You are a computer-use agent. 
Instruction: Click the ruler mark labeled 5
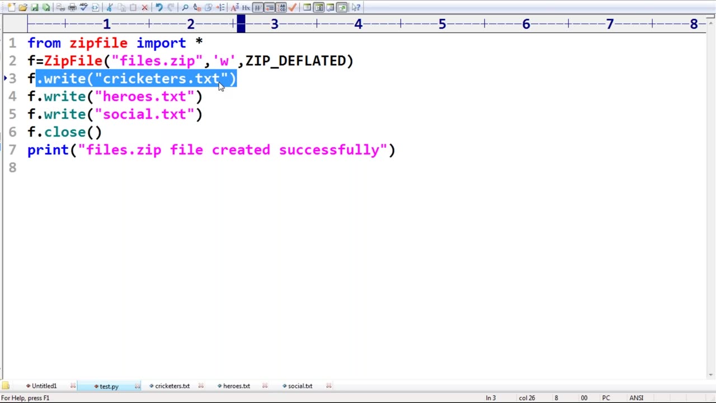coord(442,24)
